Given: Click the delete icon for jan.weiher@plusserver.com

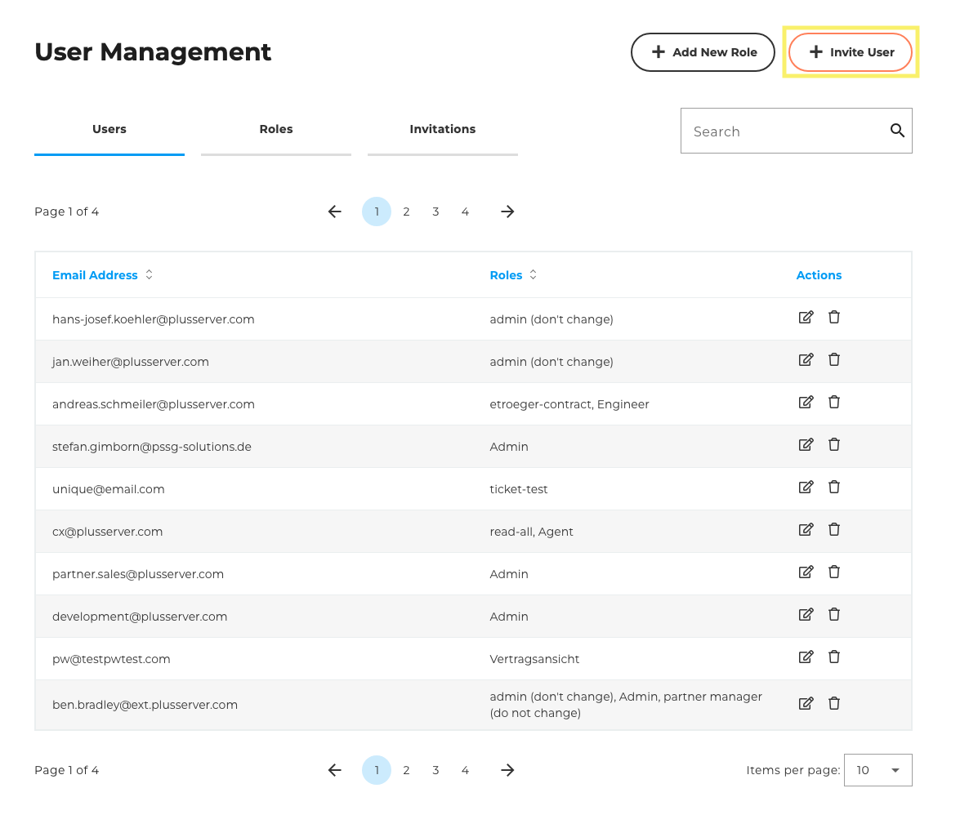Looking at the screenshot, I should click(x=833, y=359).
